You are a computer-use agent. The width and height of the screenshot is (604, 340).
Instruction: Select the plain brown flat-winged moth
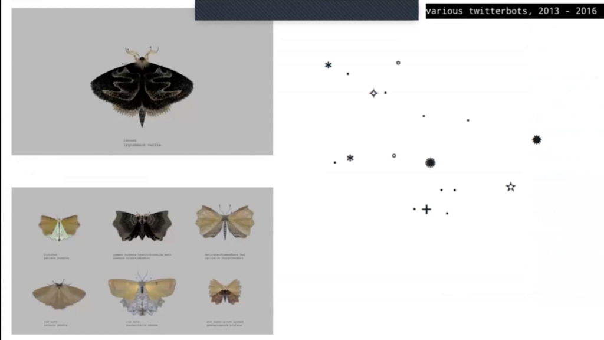(59, 295)
